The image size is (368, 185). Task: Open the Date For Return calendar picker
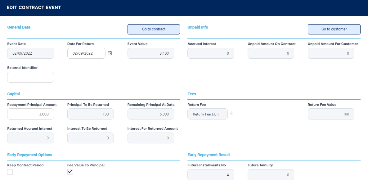tap(110, 53)
